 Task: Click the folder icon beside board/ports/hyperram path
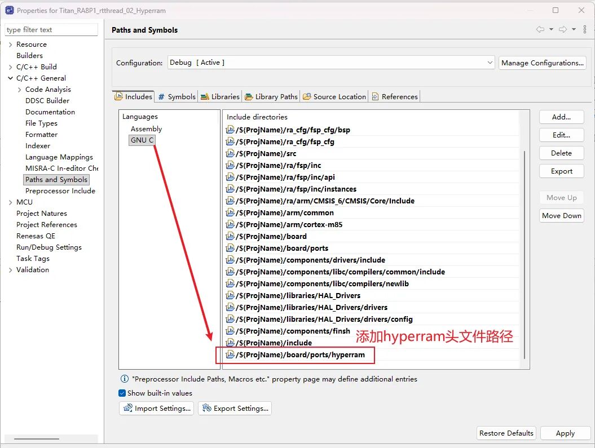pos(230,355)
